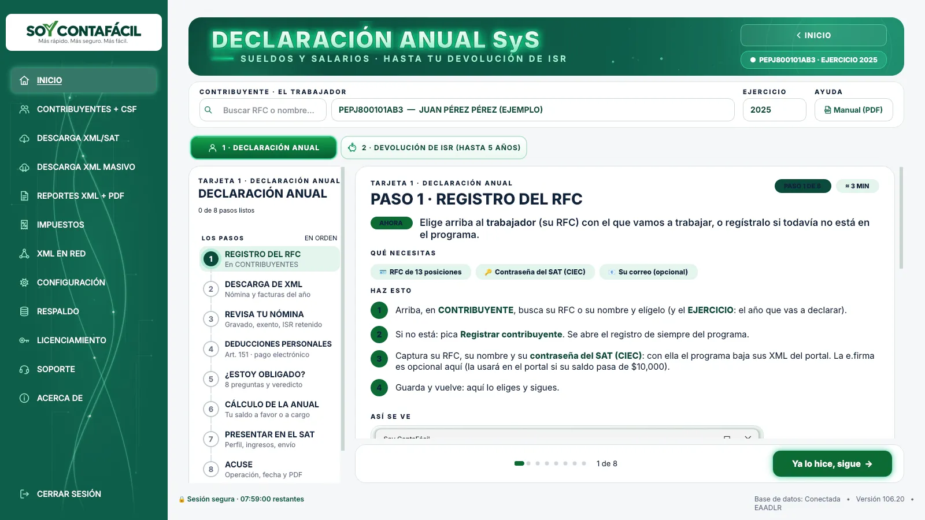This screenshot has width=925, height=520.
Task: Click the Reportes XML + PDF document icon
Action: 24,196
